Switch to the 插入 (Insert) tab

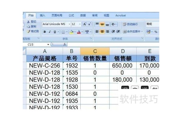tap(42, 15)
